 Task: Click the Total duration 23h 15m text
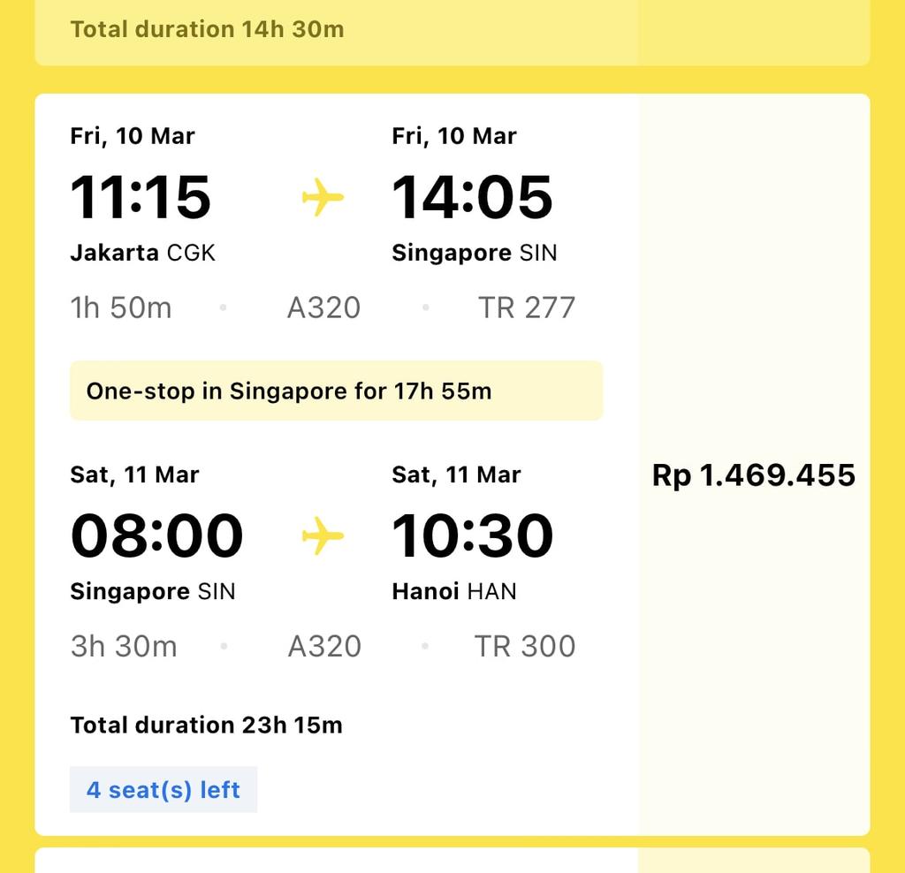point(206,725)
